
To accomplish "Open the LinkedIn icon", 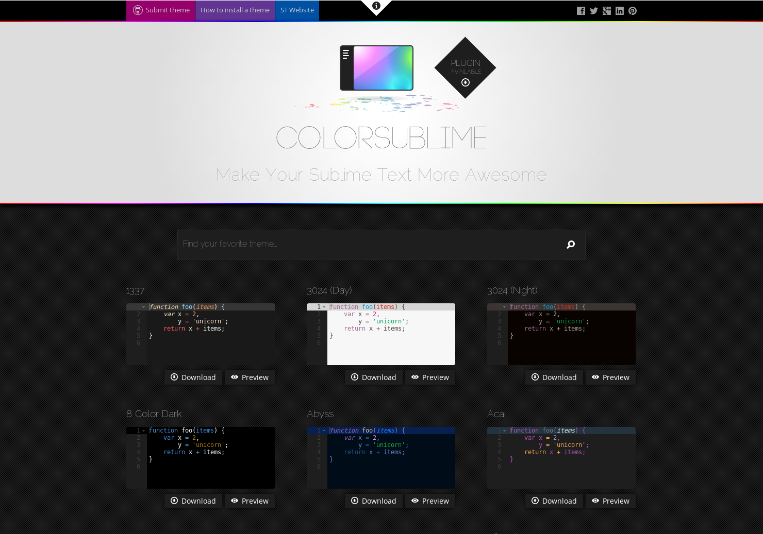I will [x=619, y=10].
